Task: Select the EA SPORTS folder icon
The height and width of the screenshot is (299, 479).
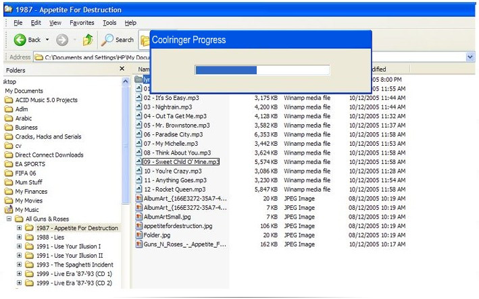Action: pos(9,164)
